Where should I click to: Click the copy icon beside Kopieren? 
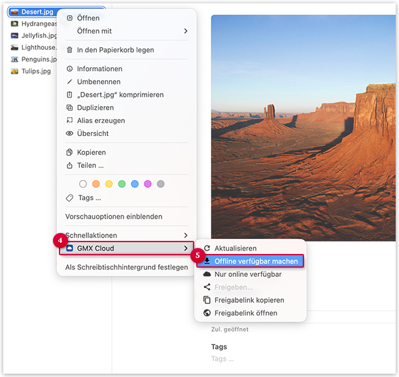click(69, 153)
